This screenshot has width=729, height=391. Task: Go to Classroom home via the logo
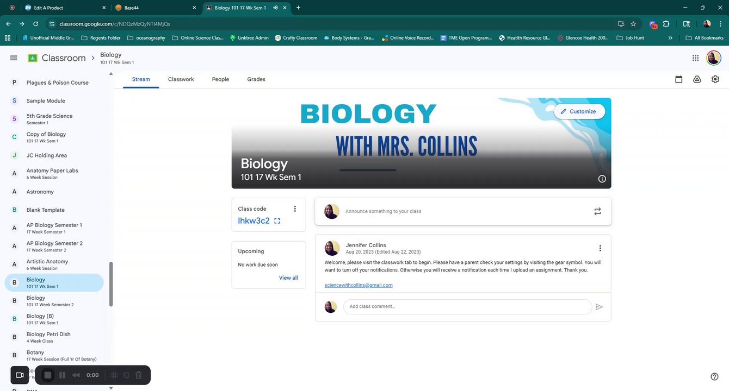(57, 58)
